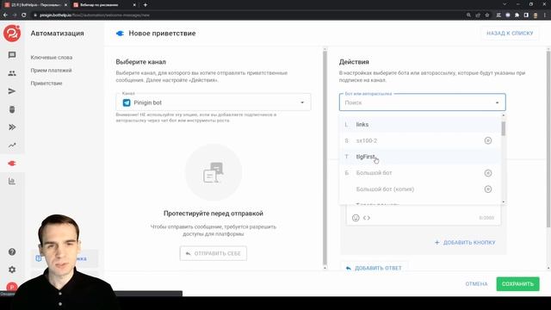Select Большой бот in the list
This screenshot has width=551, height=310.
pyautogui.click(x=420, y=173)
